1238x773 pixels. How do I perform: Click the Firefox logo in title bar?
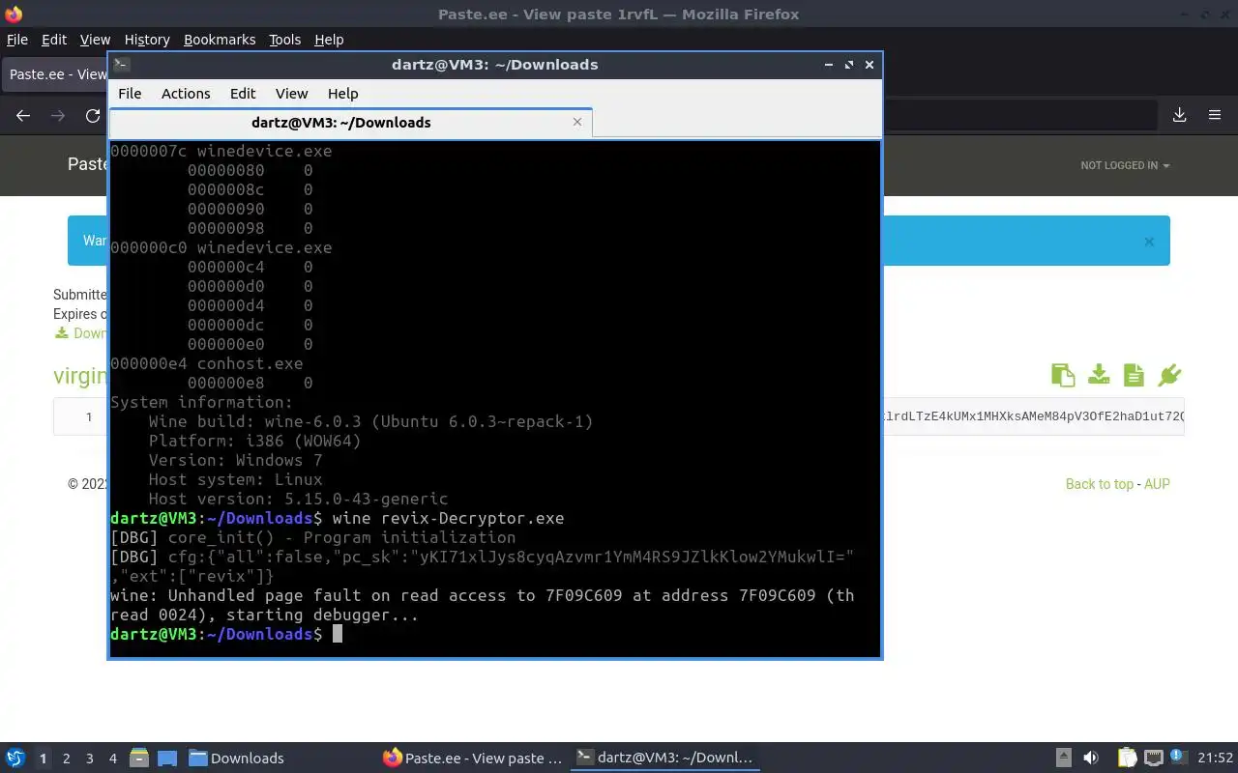point(13,14)
